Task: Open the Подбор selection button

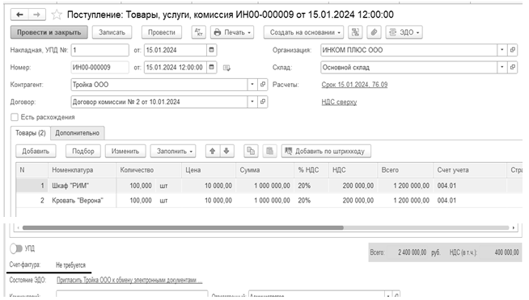Action: (x=83, y=151)
